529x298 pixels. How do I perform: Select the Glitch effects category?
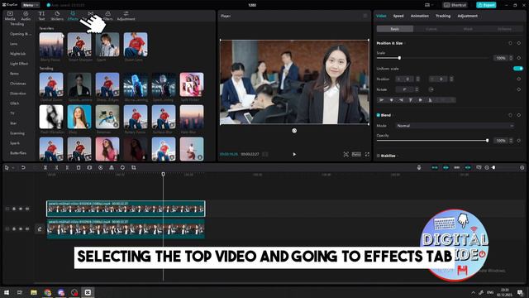coord(15,103)
